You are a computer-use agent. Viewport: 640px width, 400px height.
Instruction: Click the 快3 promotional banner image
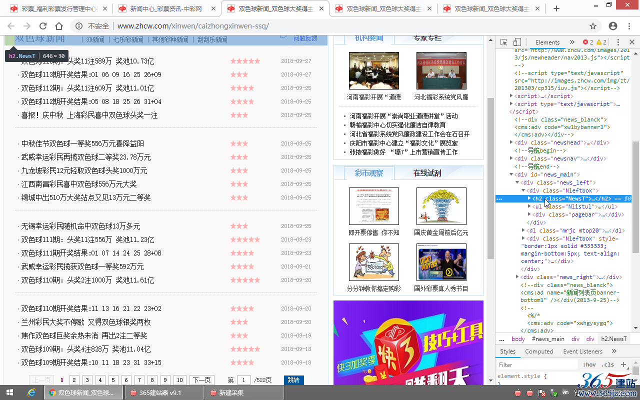[408, 342]
